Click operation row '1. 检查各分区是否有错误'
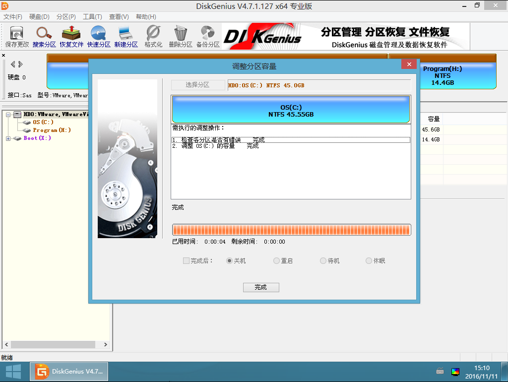The width and height of the screenshot is (508, 382). pyautogui.click(x=291, y=140)
